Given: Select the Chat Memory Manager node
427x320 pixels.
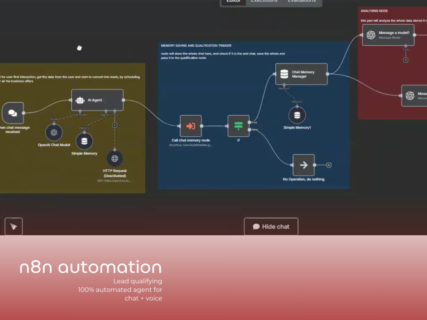Looking at the screenshot, I should (301, 74).
